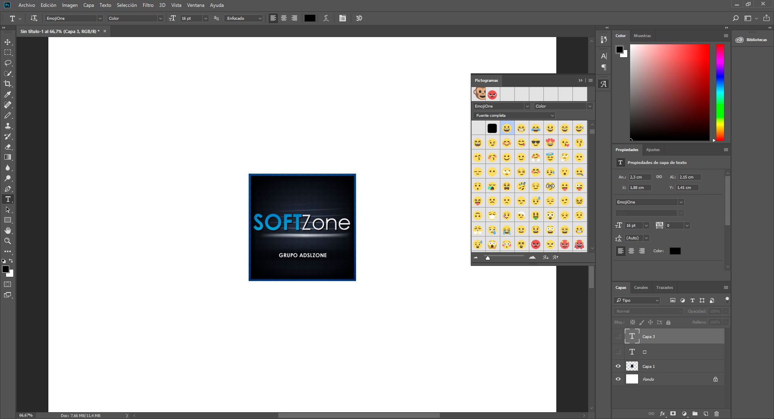Screen dimensions: 774x419
Task: Switch to the Ajustes tab
Action: point(653,150)
